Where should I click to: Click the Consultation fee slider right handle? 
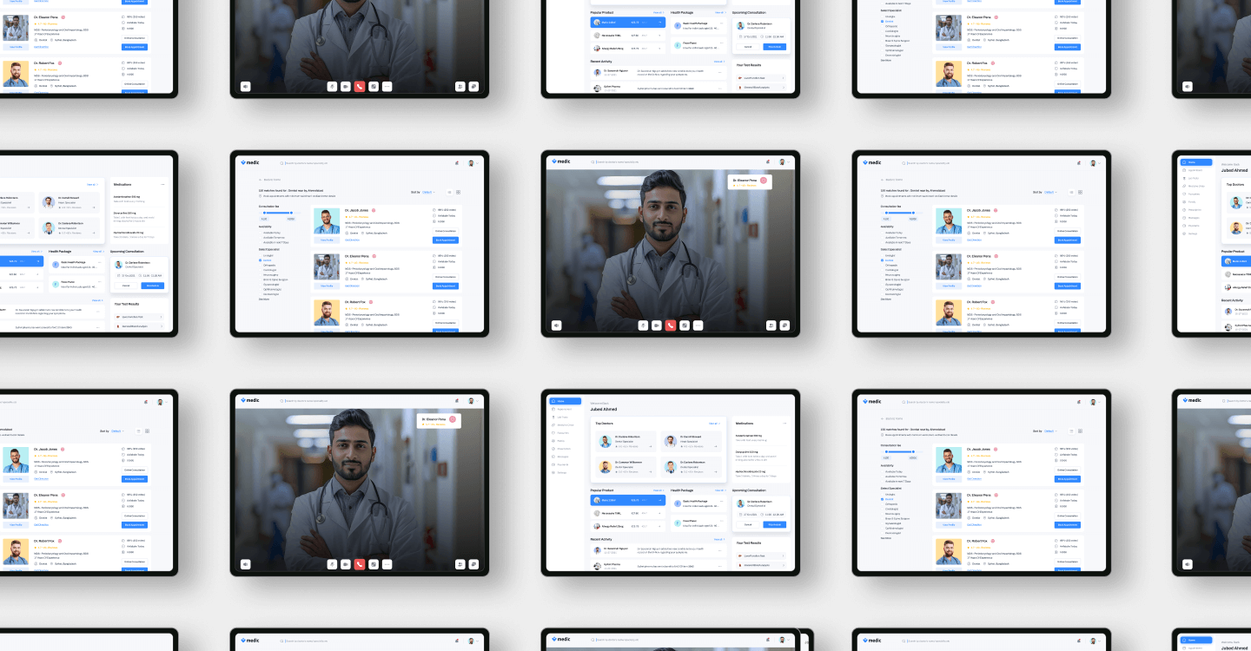coord(291,212)
